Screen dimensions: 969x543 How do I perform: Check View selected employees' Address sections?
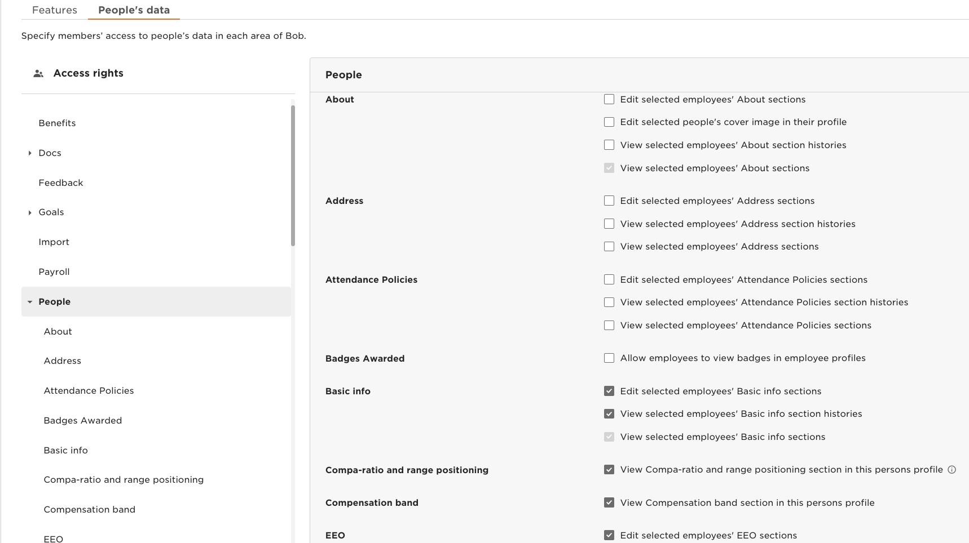click(x=609, y=247)
